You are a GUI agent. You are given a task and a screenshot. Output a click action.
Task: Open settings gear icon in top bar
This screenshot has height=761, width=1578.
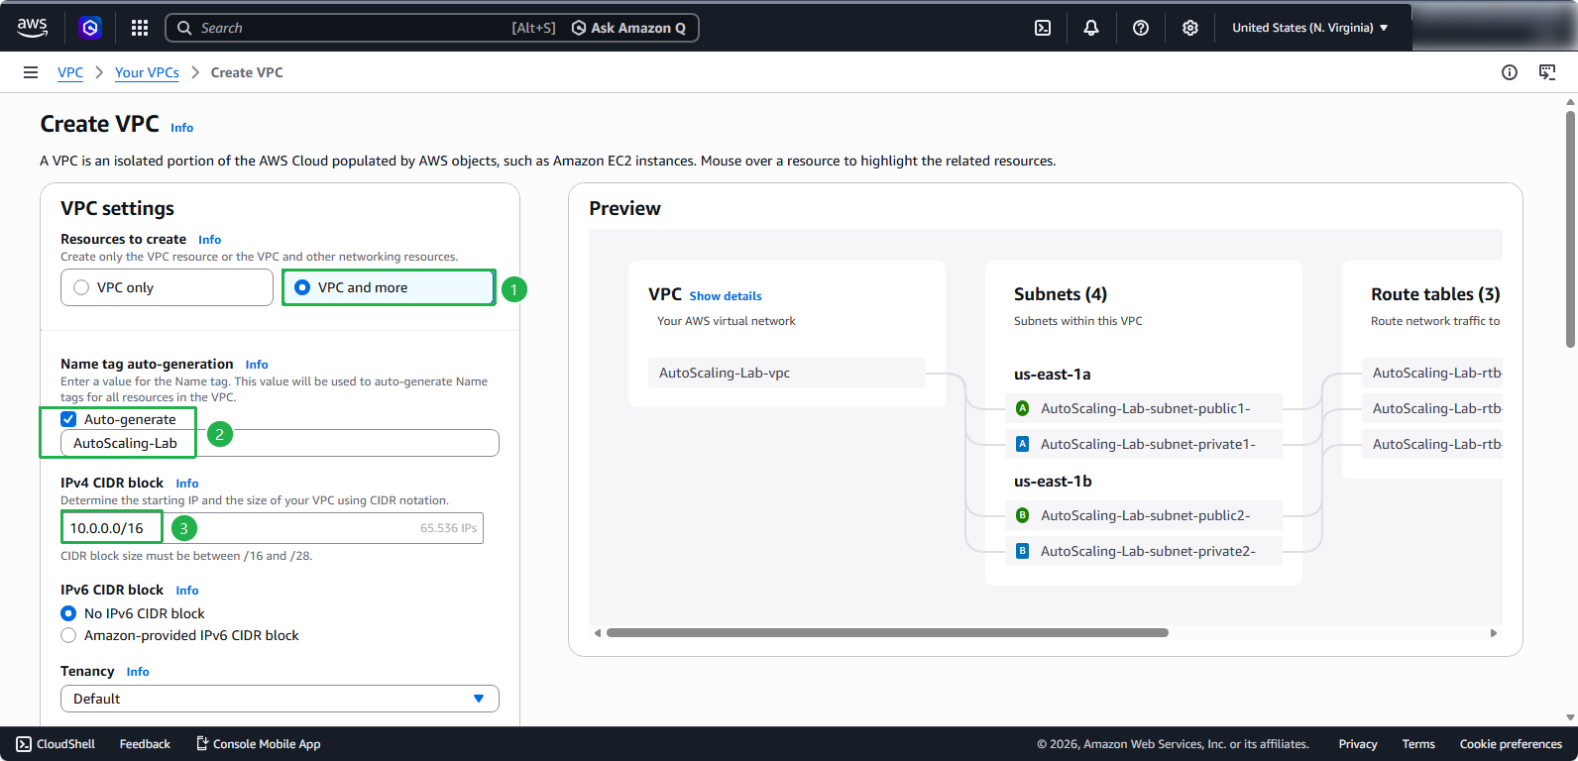(x=1190, y=28)
